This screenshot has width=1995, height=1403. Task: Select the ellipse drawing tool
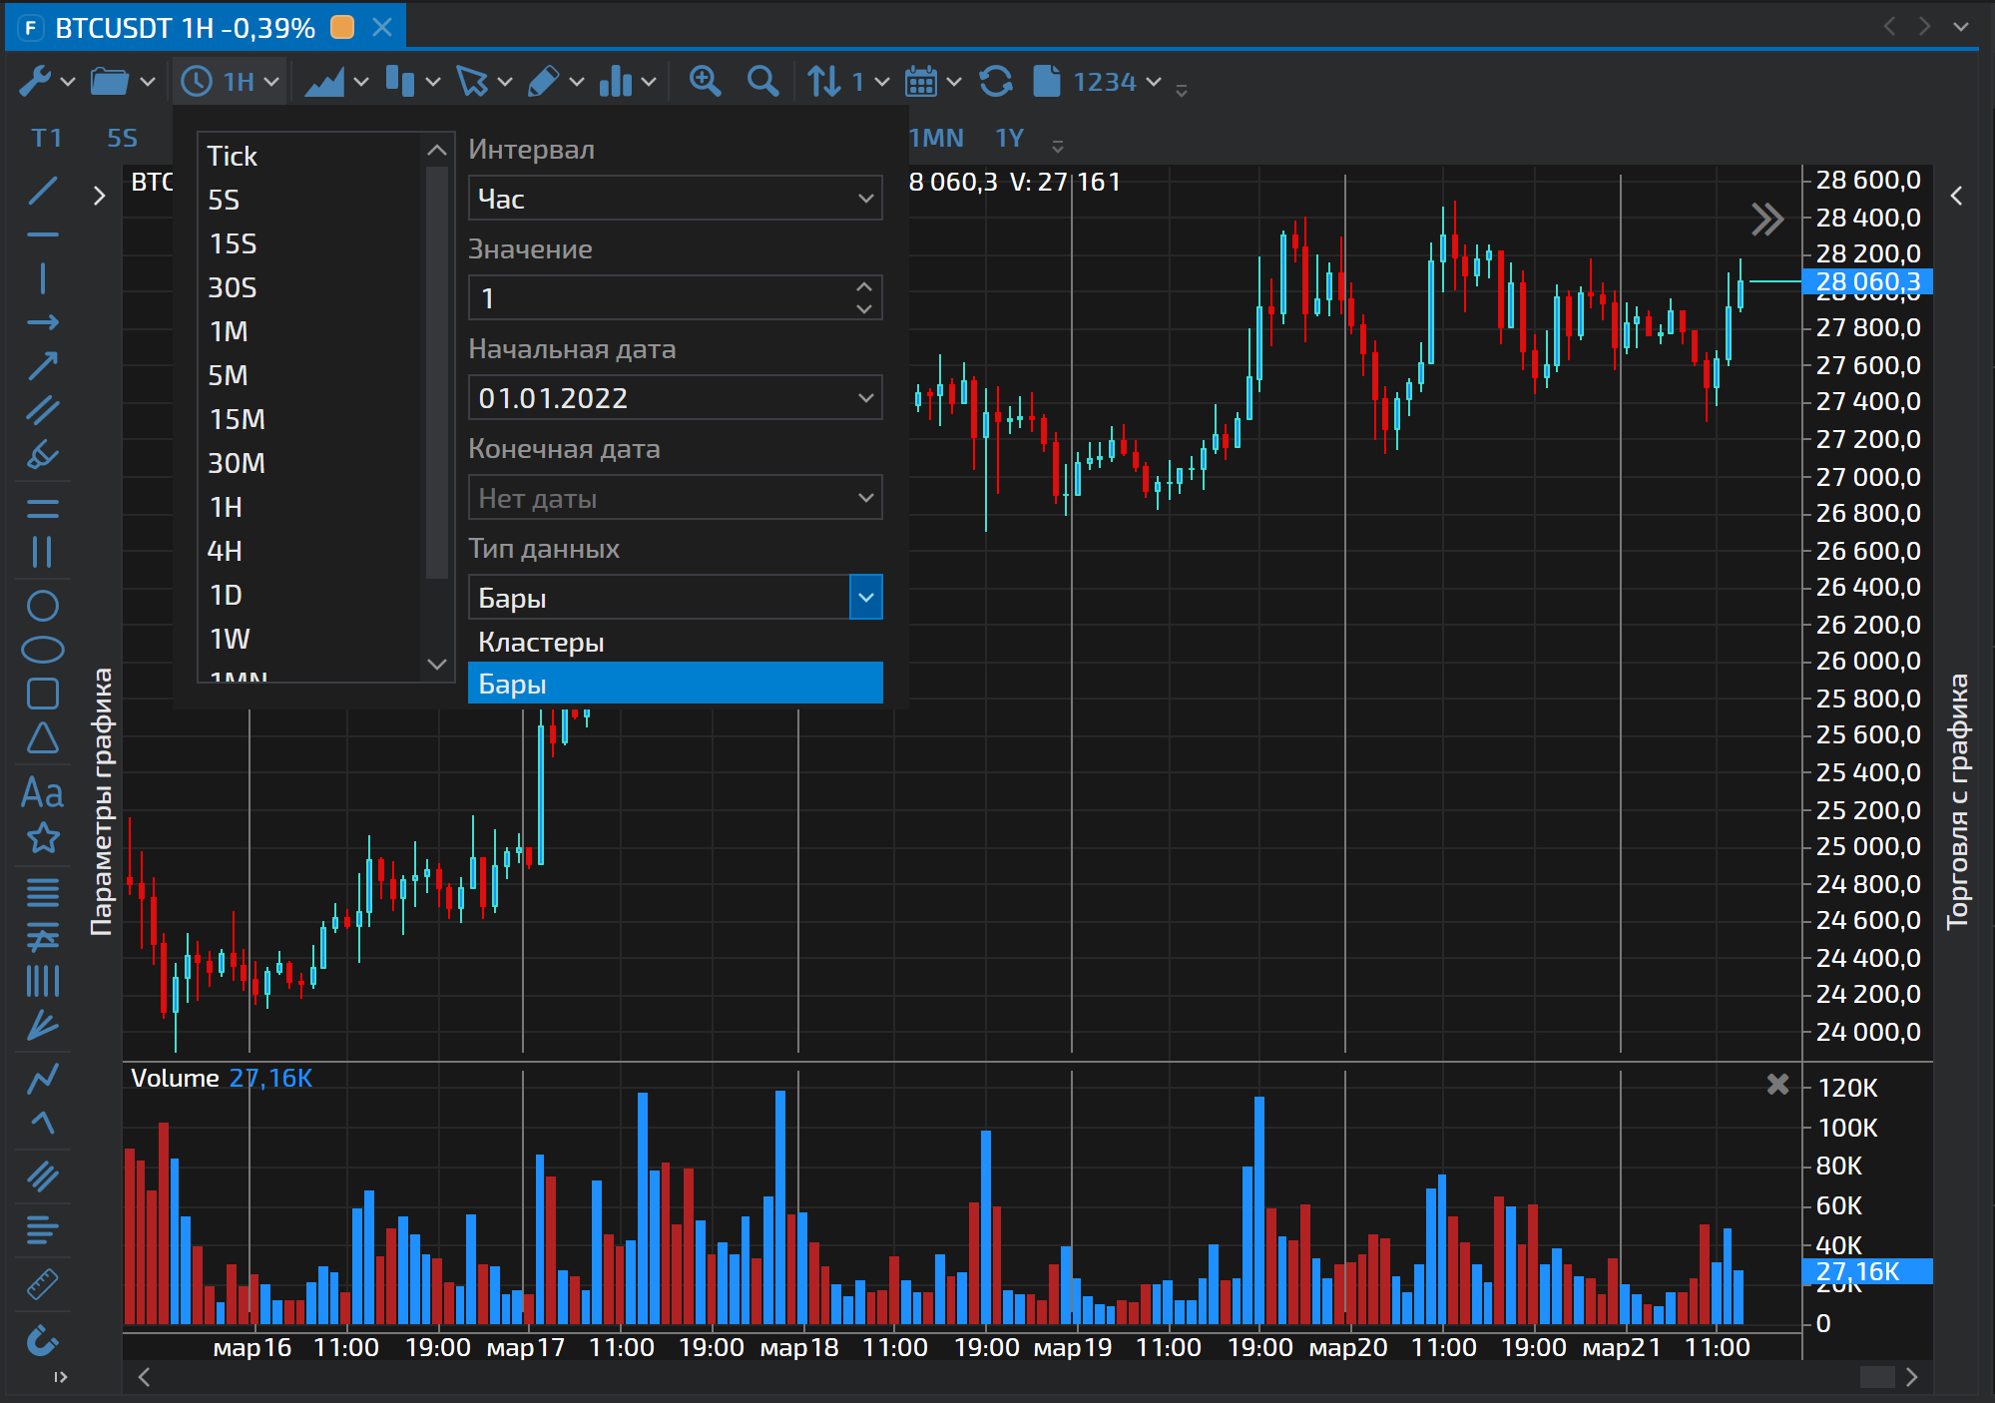point(42,650)
